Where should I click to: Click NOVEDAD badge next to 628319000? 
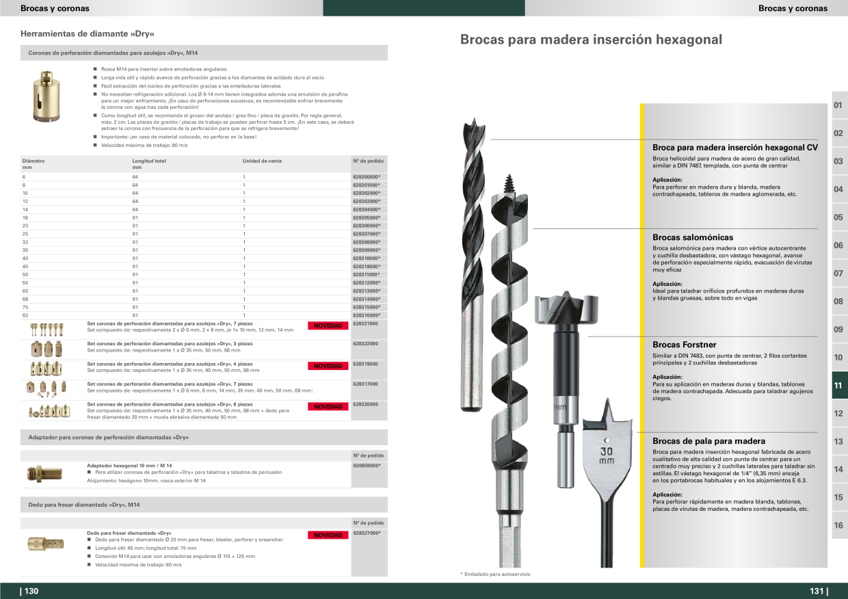point(328,366)
